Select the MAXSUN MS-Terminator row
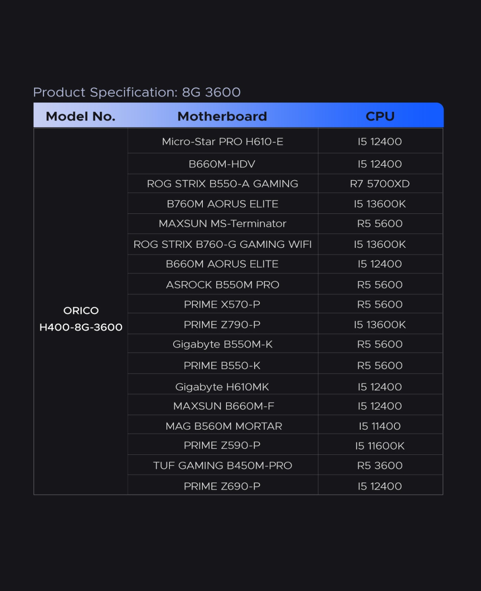 285,223
